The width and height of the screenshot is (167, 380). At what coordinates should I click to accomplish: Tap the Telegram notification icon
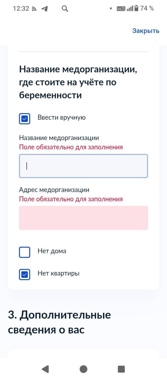click(x=44, y=9)
